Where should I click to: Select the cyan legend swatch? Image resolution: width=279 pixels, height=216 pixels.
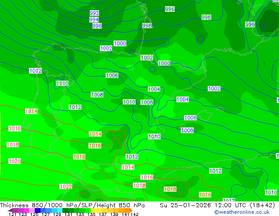60,210
